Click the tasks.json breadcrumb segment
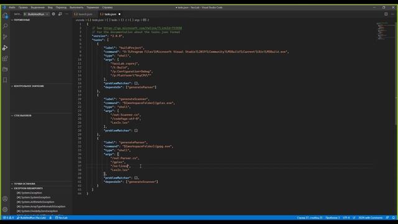The image size is (398, 224). (x=96, y=20)
